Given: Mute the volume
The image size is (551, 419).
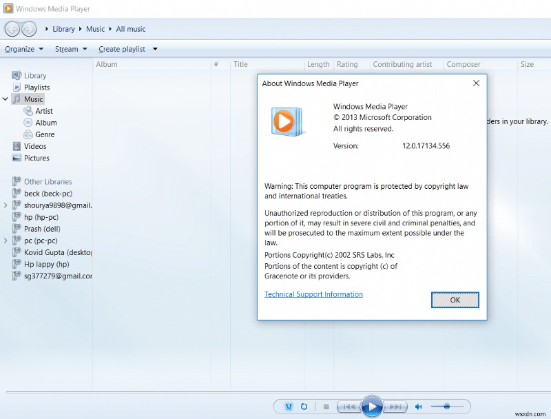Looking at the screenshot, I should (419, 407).
